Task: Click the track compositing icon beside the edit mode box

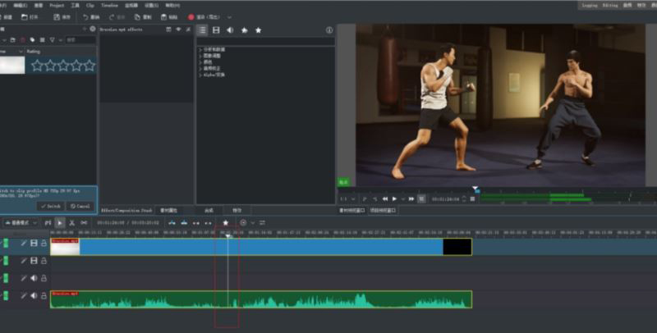Action: point(48,223)
